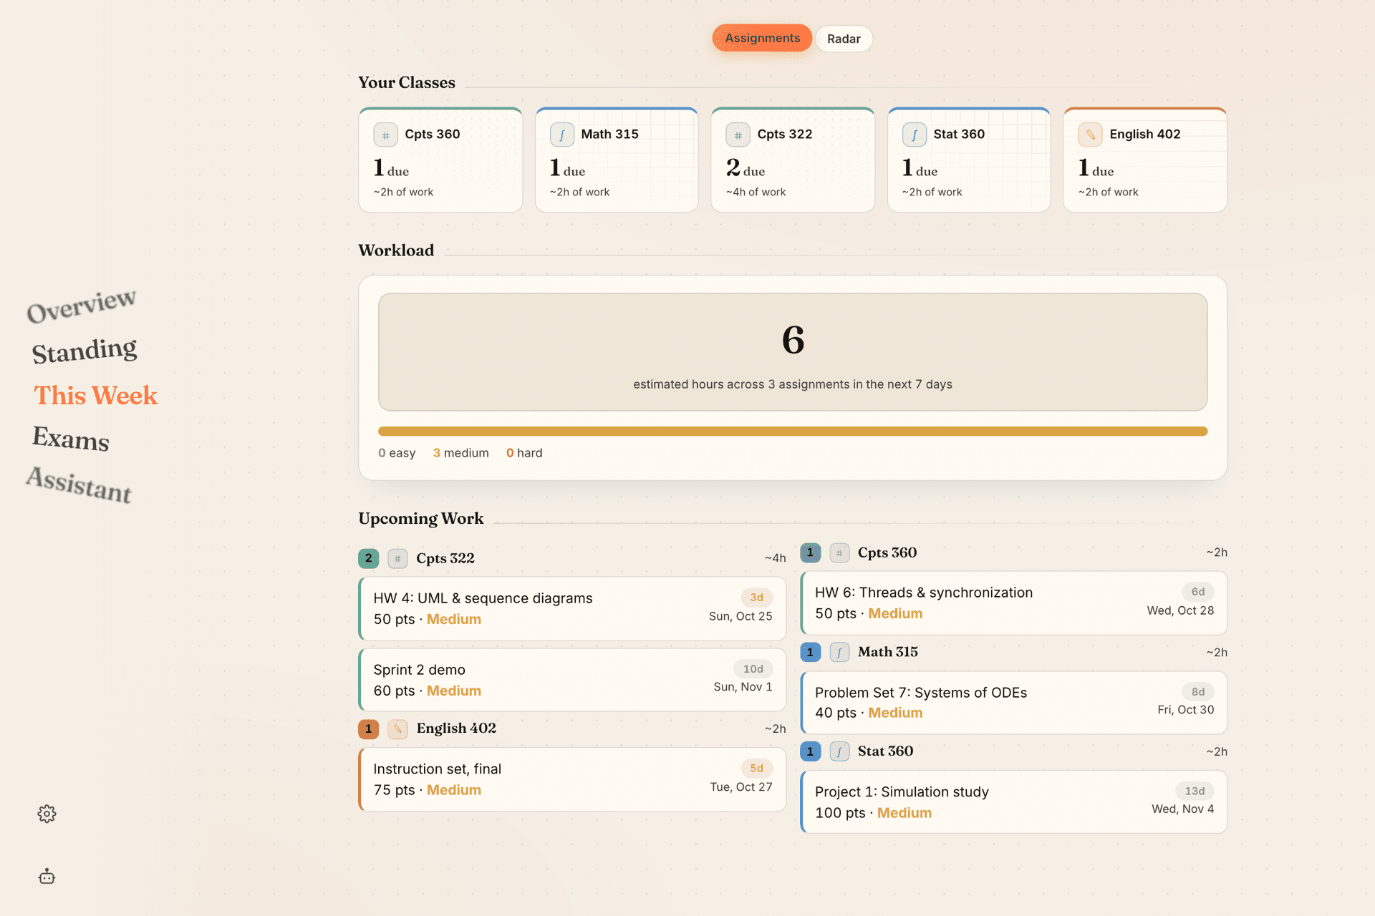Switch to the Radar tab

click(844, 39)
